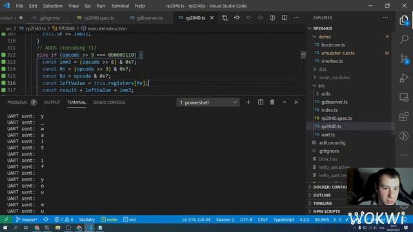Synchronize changes via status bar sync icon

point(46,219)
